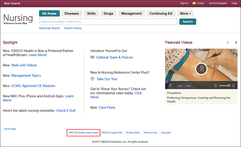Click Take Our Tour link
Screen dimensions: 241x147
click(x=107, y=79)
